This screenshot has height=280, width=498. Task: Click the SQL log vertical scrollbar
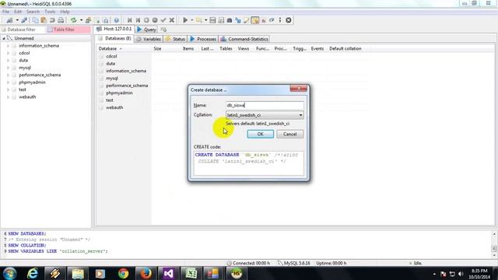tap(494, 244)
